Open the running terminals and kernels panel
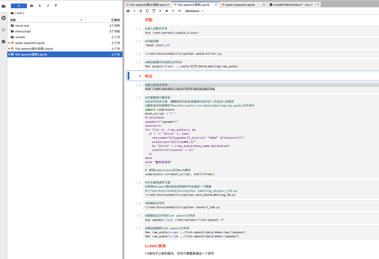This screenshot has height=259, width=379. [x=4, y=18]
